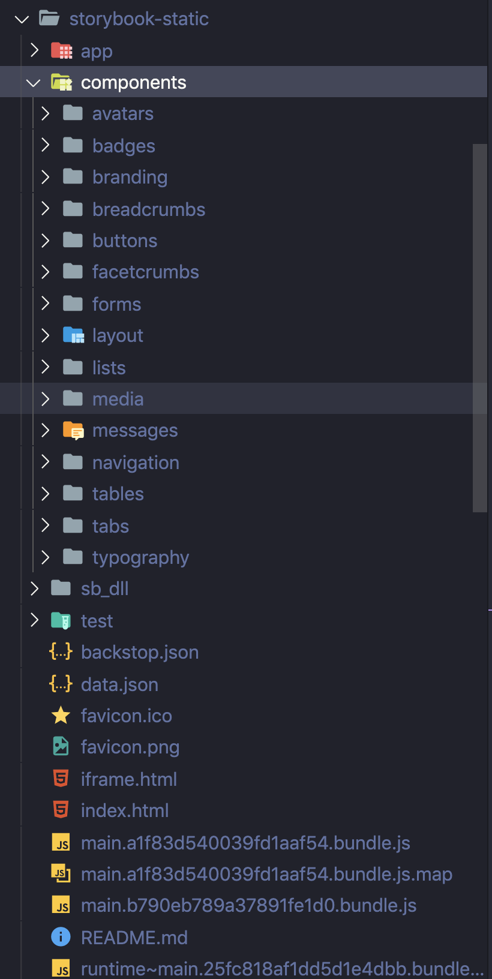The height and width of the screenshot is (979, 492).
Task: Expand the typography folder chevron
Action: click(45, 557)
